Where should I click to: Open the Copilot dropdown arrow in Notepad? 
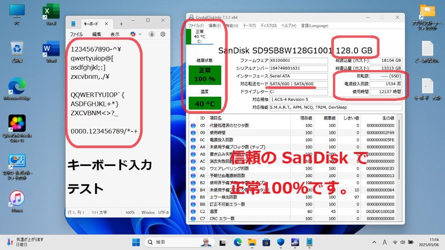tap(140, 34)
